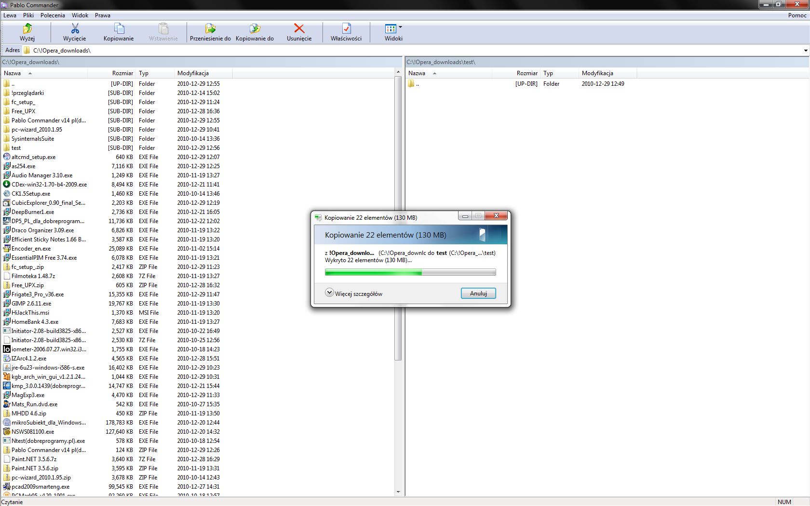The image size is (810, 506).
Task: Select the test folder icon
Action: point(7,148)
